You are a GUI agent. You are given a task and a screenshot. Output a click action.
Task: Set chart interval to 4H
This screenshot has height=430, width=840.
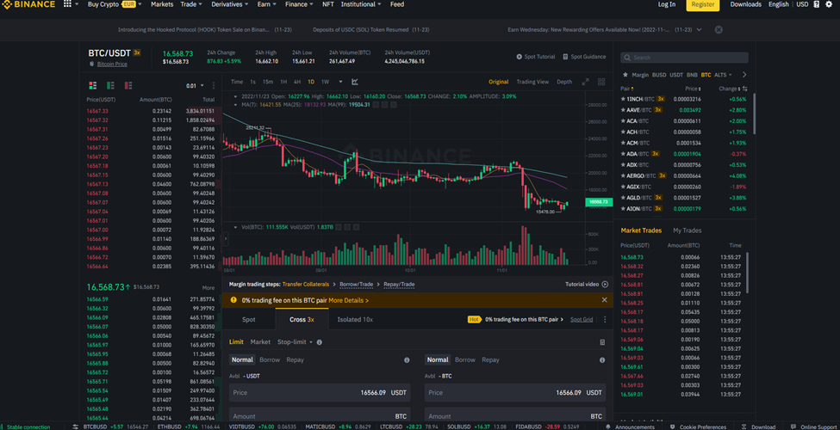[296, 82]
